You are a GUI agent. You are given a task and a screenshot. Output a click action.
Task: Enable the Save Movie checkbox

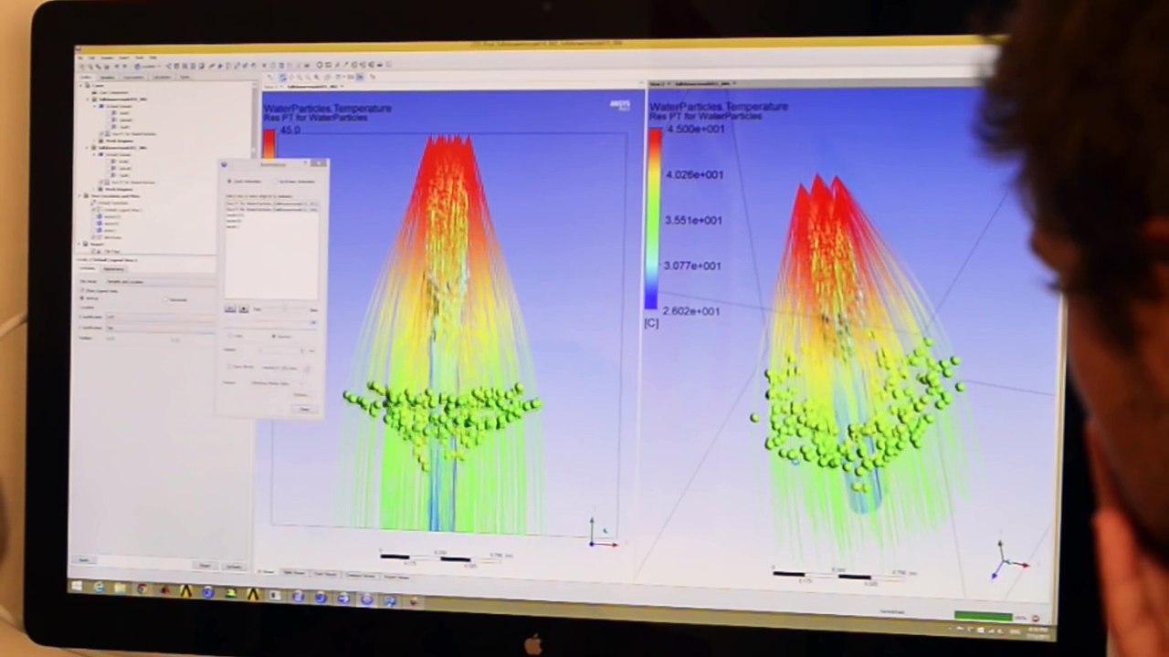tap(231, 367)
